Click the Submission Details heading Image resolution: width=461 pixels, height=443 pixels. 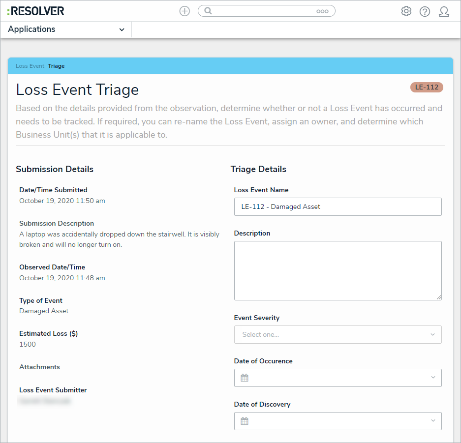coord(55,169)
